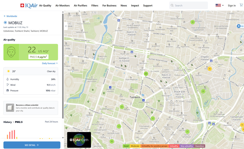Open the Daily forecast link
The height and width of the screenshot is (149, 244).
(48, 63)
